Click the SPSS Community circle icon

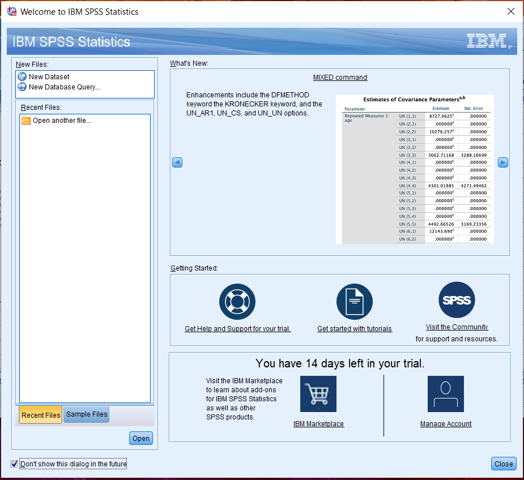point(457,300)
